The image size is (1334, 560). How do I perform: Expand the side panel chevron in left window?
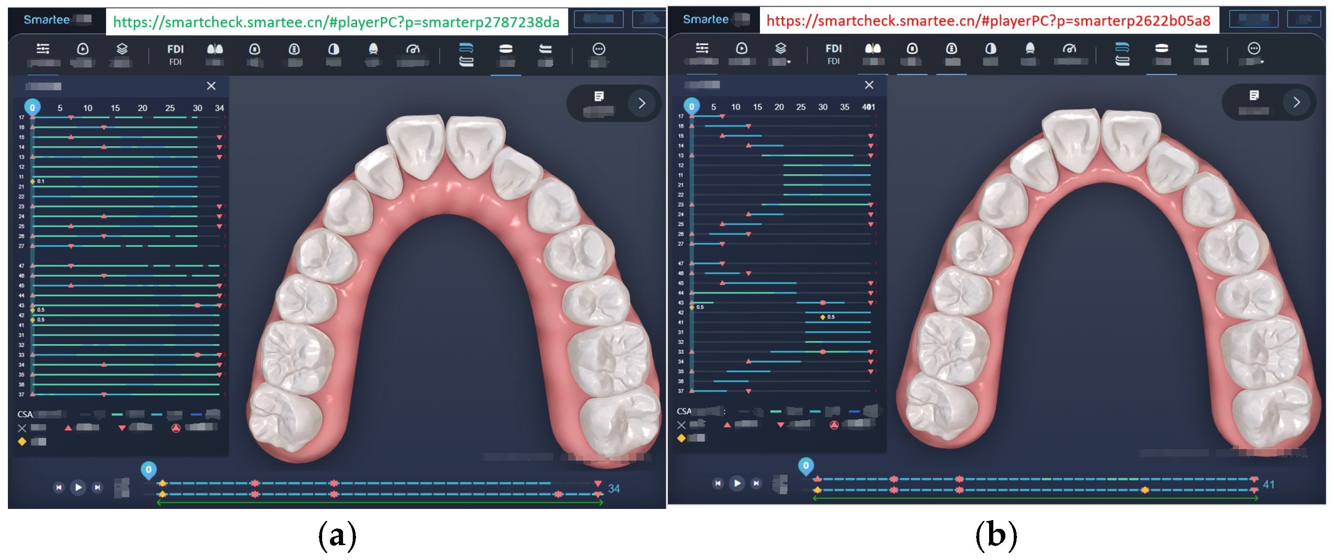pyautogui.click(x=641, y=103)
